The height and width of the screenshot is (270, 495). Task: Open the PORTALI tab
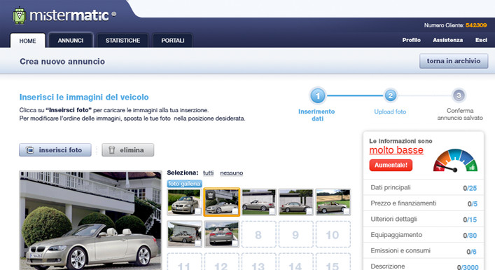click(x=173, y=41)
